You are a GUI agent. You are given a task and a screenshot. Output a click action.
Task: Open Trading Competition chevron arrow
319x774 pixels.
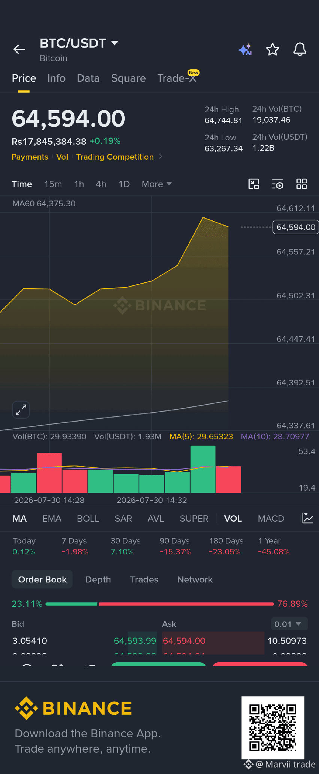(161, 156)
